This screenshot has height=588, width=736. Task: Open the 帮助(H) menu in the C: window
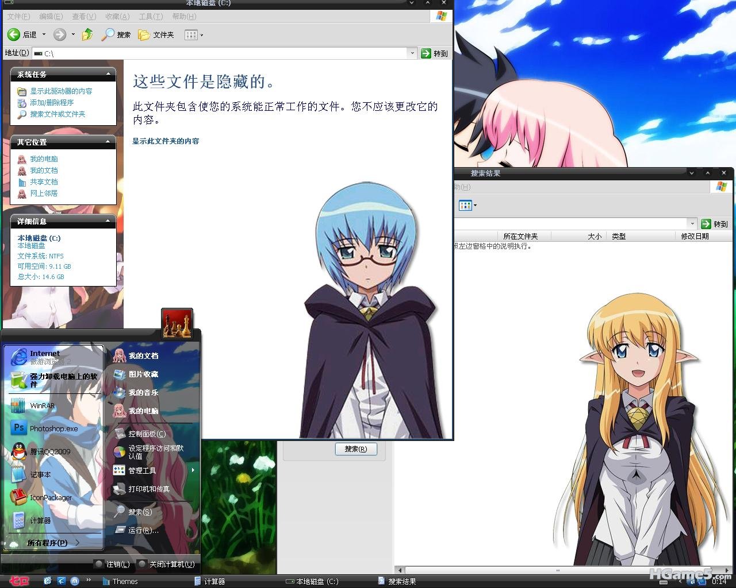[184, 17]
